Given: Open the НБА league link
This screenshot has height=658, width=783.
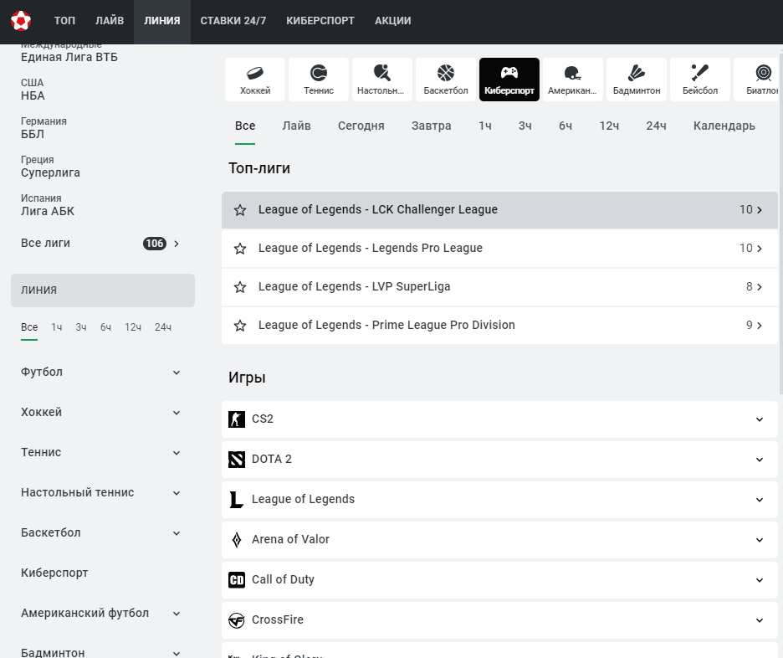Looking at the screenshot, I should pos(33,96).
